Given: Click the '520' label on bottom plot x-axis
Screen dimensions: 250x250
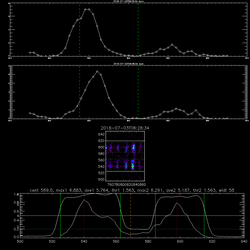Looking at the screenshot, I should [x=52, y=241].
